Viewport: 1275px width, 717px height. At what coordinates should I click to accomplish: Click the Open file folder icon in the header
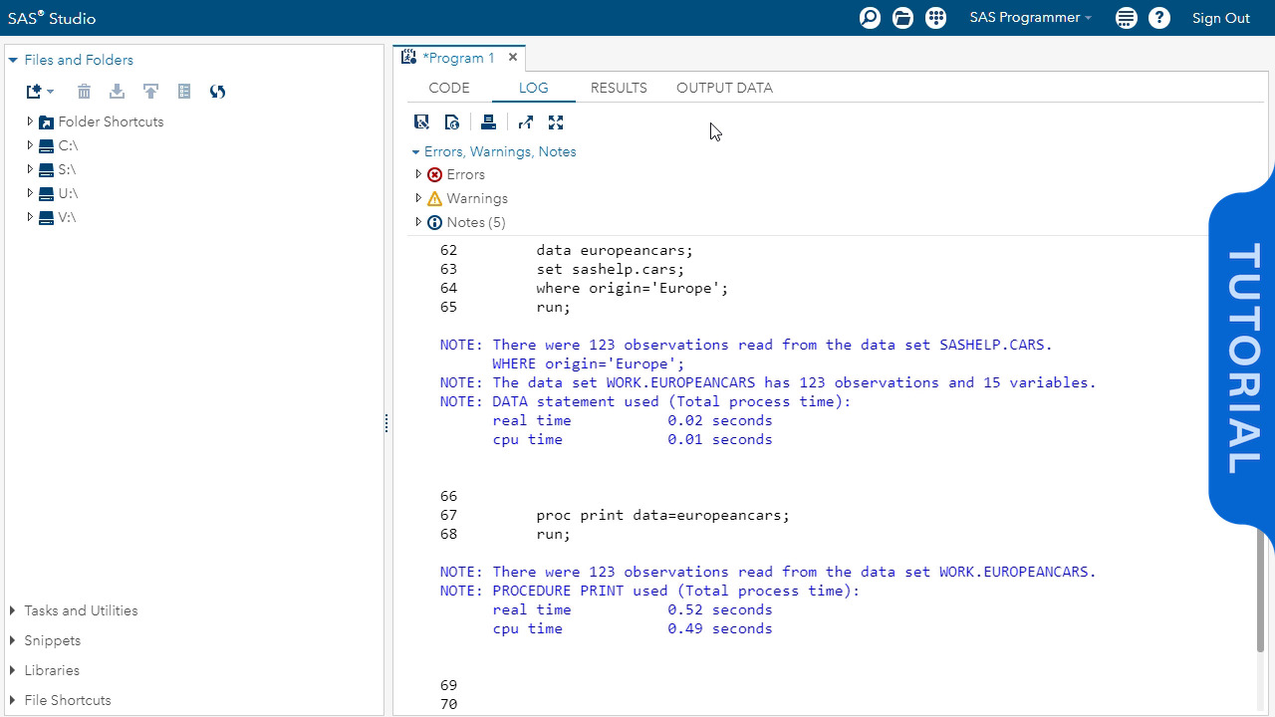click(x=902, y=18)
